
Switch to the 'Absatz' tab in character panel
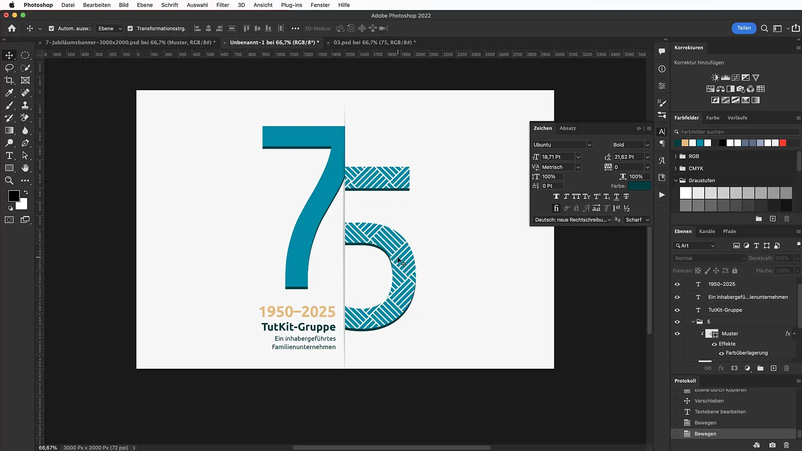(x=567, y=128)
